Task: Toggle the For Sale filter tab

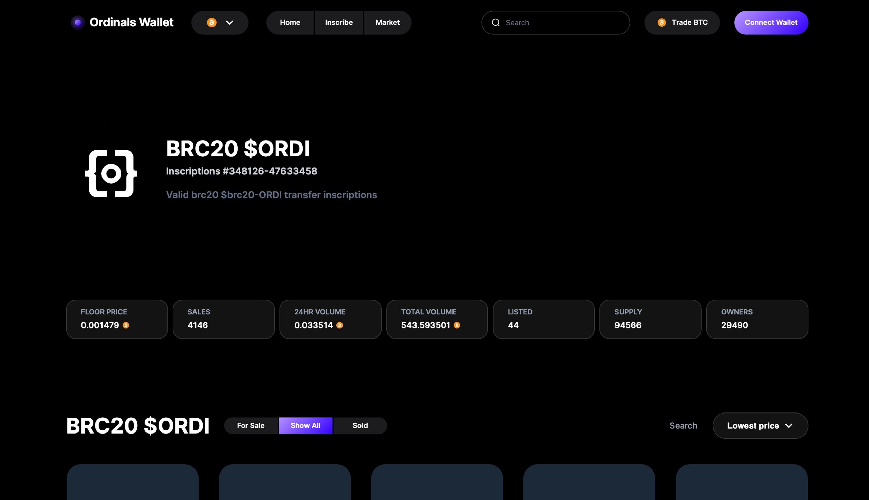Action: pyautogui.click(x=251, y=425)
